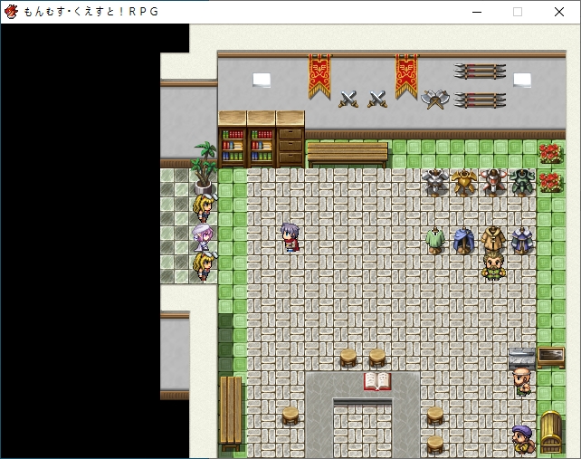Click the wooden barrel in the corner
Screen dimensions: 581x459
point(551,433)
